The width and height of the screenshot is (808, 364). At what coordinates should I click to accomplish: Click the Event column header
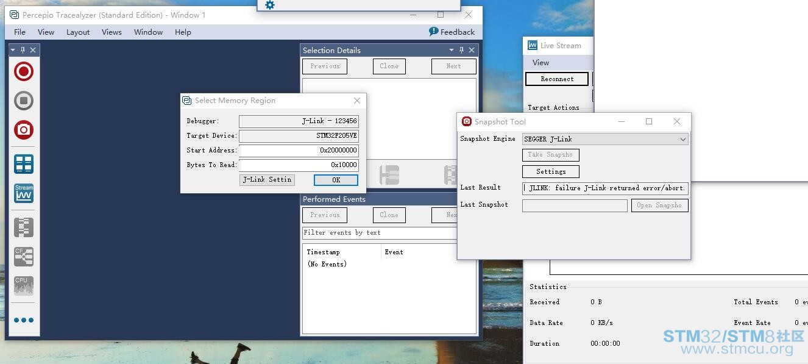[394, 252]
